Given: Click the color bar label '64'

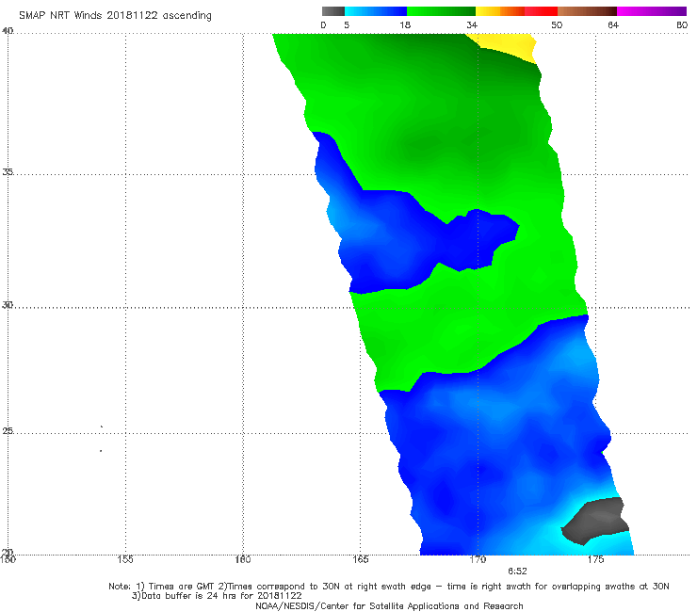Looking at the screenshot, I should click(x=613, y=24).
